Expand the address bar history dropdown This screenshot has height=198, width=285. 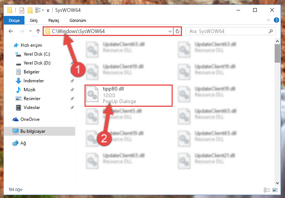pyautogui.click(x=170, y=31)
